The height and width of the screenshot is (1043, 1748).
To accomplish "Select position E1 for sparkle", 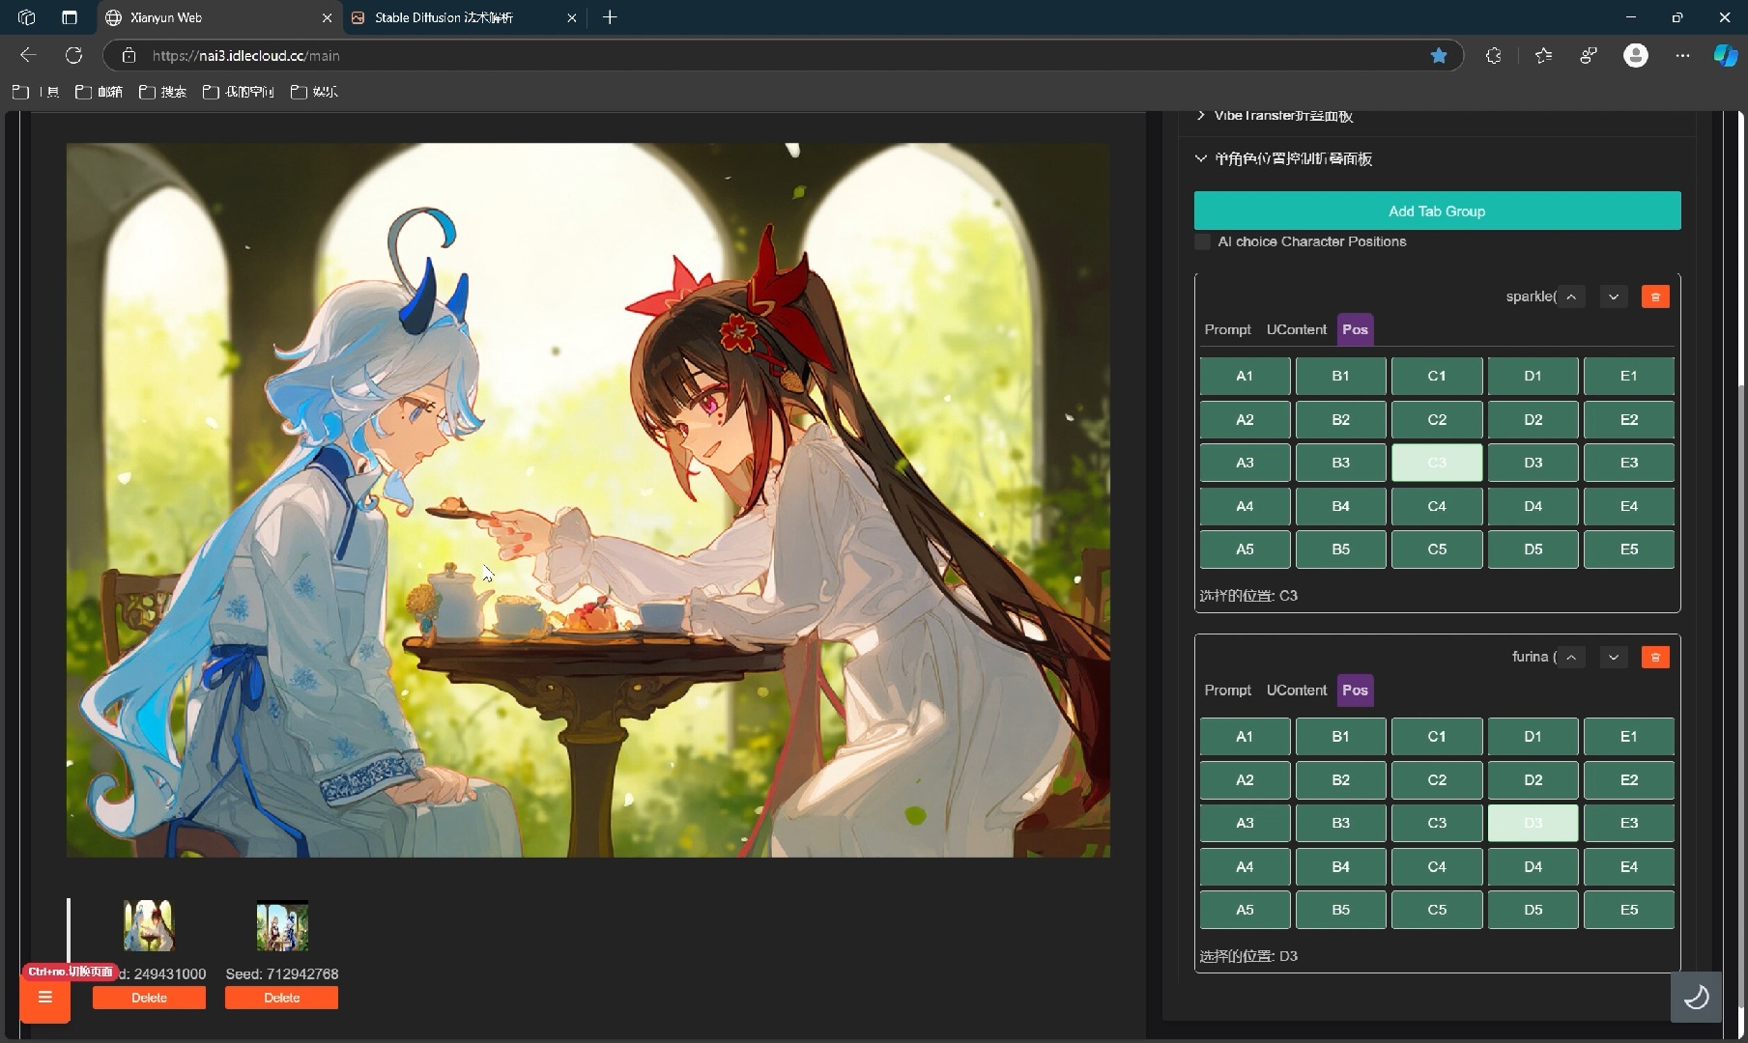I will point(1629,376).
